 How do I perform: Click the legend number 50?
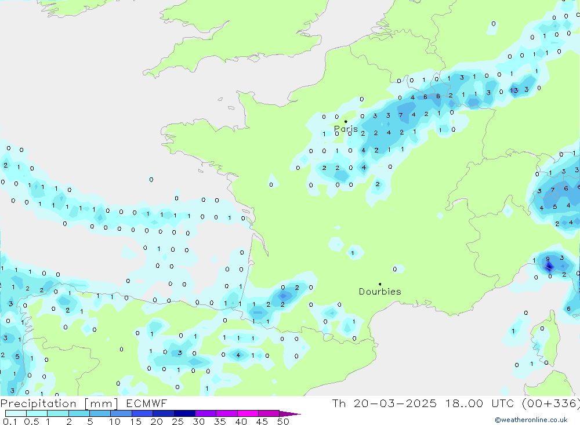click(x=283, y=422)
